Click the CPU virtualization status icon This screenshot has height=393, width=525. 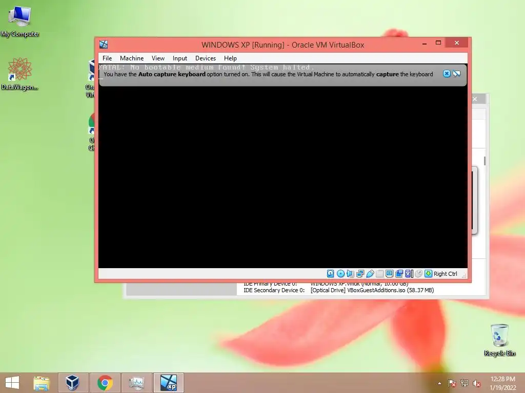coord(409,274)
